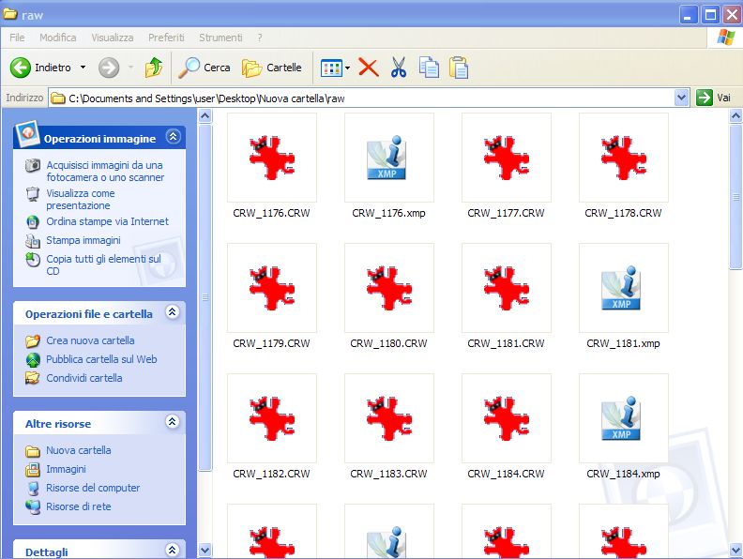Open the Modifica menu
Image resolution: width=743 pixels, height=559 pixels.
tap(58, 38)
